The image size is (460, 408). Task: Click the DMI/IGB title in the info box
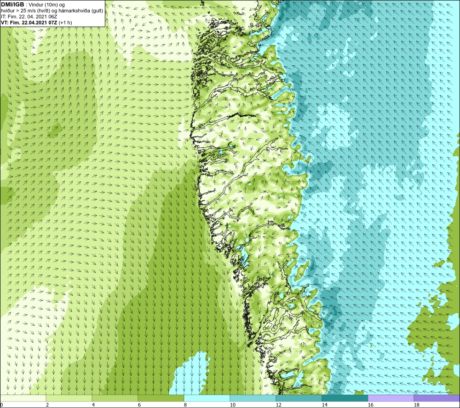12,5
